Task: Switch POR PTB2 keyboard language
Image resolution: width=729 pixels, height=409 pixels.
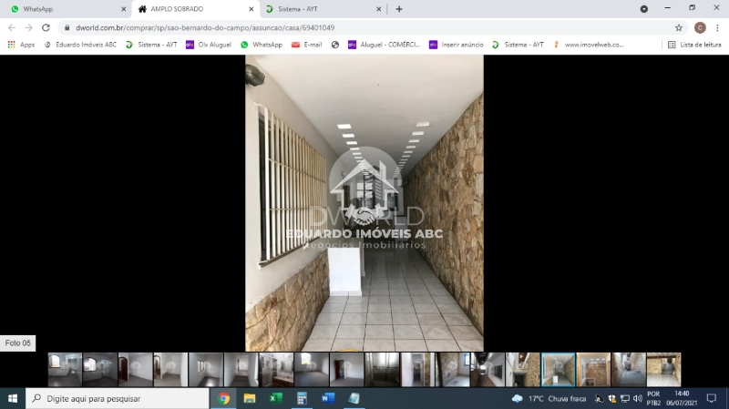Action: [653, 398]
